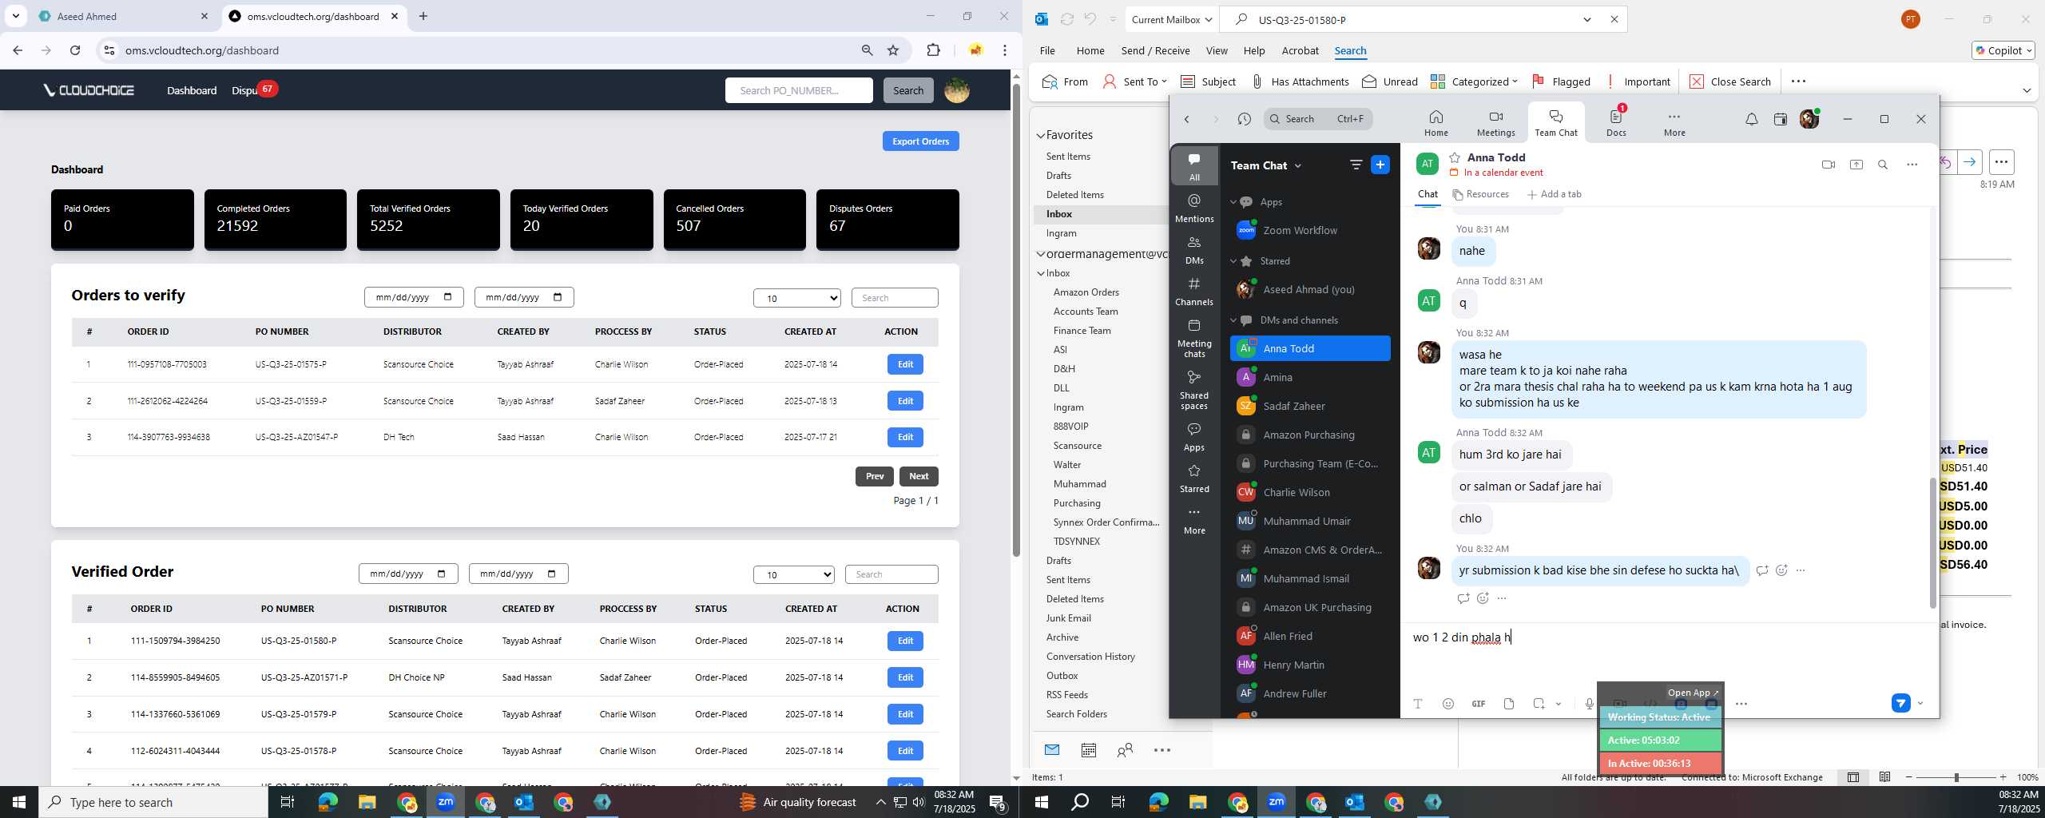Filter by Flagged in Outlook search
Image resolution: width=2045 pixels, height=818 pixels.
(x=1561, y=81)
